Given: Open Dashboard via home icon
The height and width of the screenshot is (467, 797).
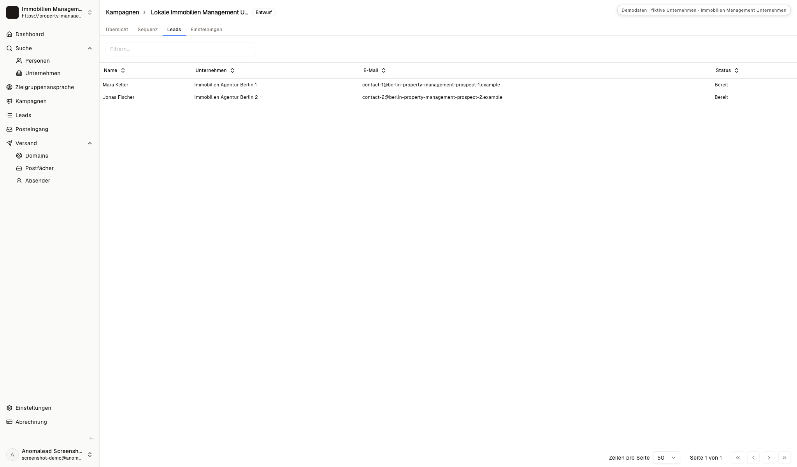Looking at the screenshot, I should (9, 34).
